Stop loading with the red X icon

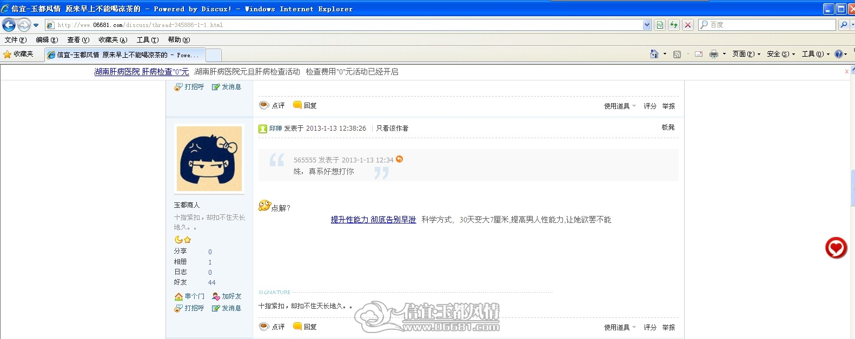[x=688, y=25]
